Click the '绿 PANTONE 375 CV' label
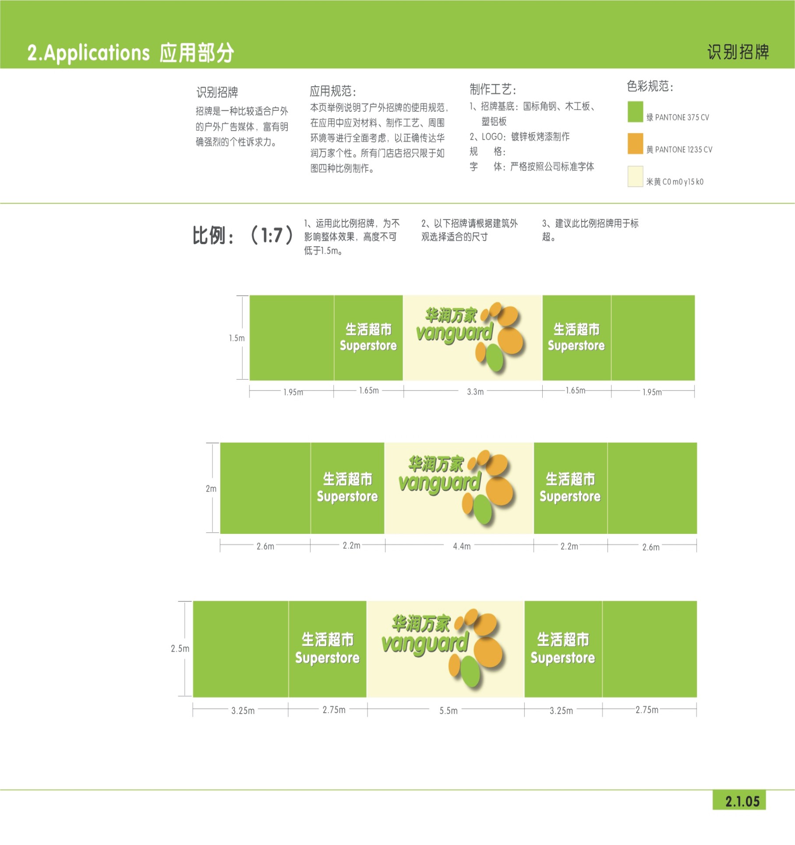795x845 pixels. pyautogui.click(x=678, y=117)
